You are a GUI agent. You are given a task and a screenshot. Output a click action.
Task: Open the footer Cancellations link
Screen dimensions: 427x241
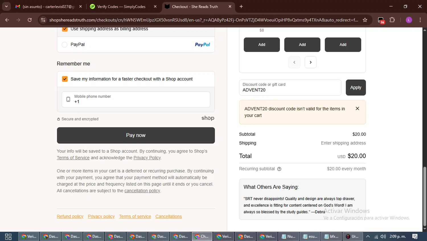point(169,217)
